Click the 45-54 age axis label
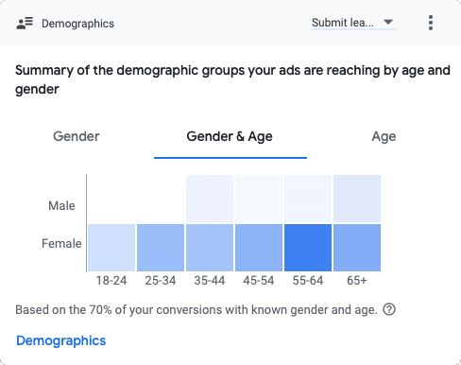 point(259,281)
